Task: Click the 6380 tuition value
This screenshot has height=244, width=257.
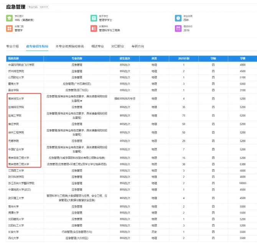Action: click(x=243, y=164)
